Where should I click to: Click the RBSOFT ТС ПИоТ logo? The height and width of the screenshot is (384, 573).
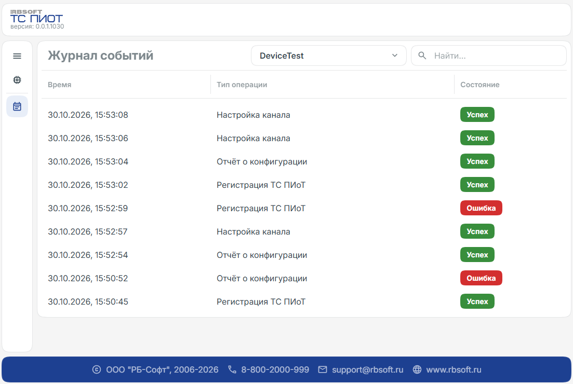coord(36,17)
